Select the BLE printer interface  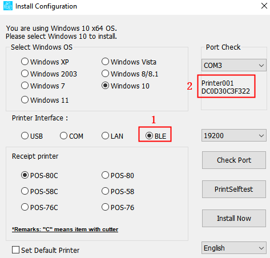[x=156, y=136]
